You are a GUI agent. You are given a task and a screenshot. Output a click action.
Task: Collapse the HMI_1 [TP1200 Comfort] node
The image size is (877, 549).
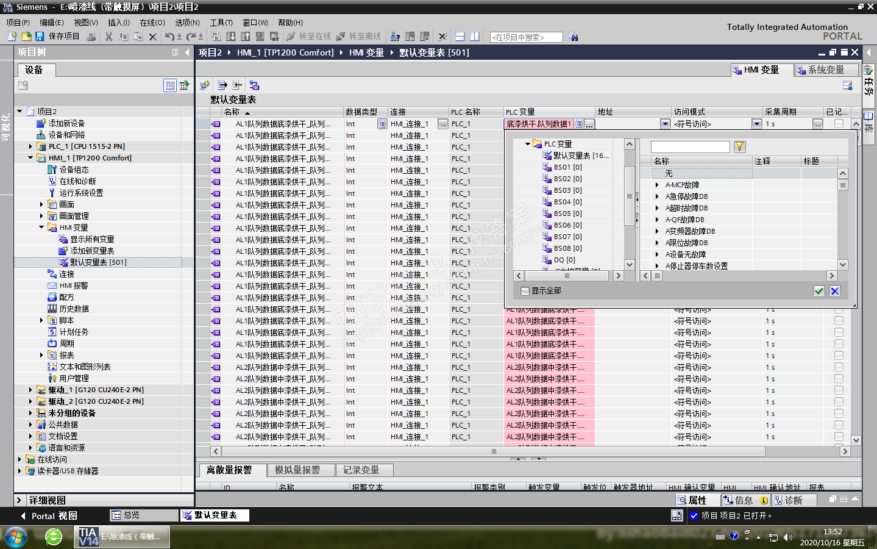pos(30,158)
